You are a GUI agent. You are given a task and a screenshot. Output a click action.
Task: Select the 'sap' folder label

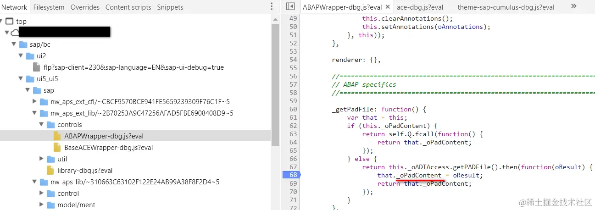pos(49,90)
